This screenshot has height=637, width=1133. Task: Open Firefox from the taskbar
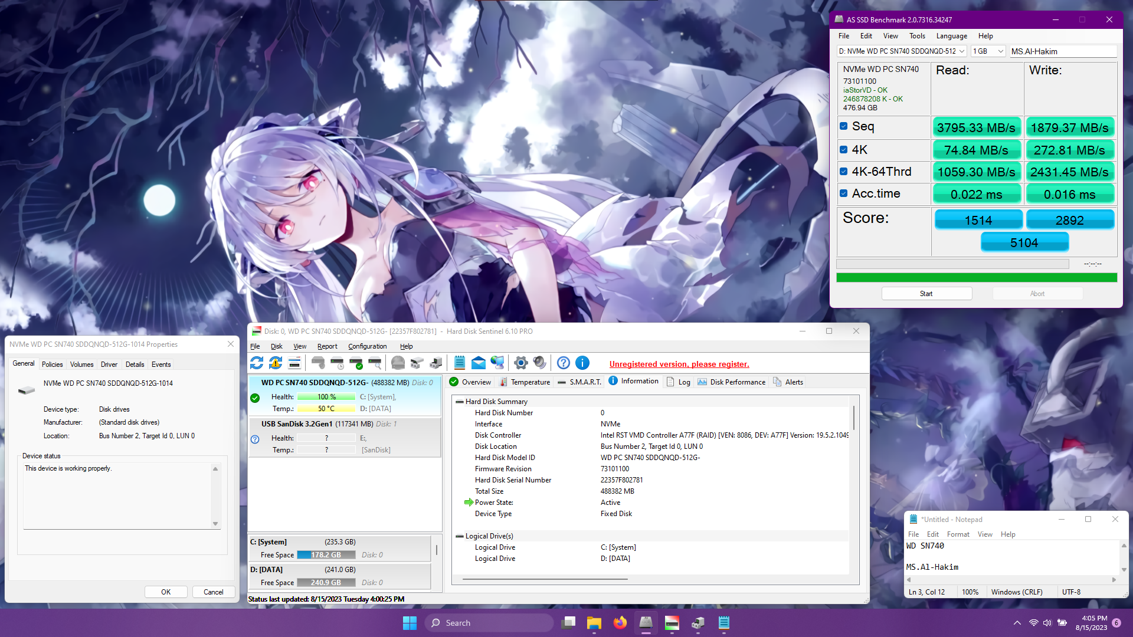(620, 623)
